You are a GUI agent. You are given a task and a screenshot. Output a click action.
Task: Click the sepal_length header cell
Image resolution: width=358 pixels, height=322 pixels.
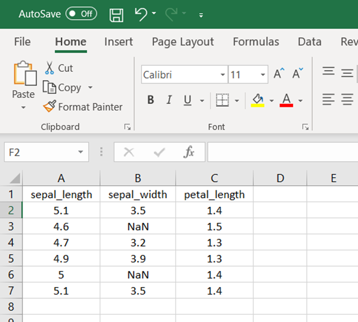click(61, 194)
